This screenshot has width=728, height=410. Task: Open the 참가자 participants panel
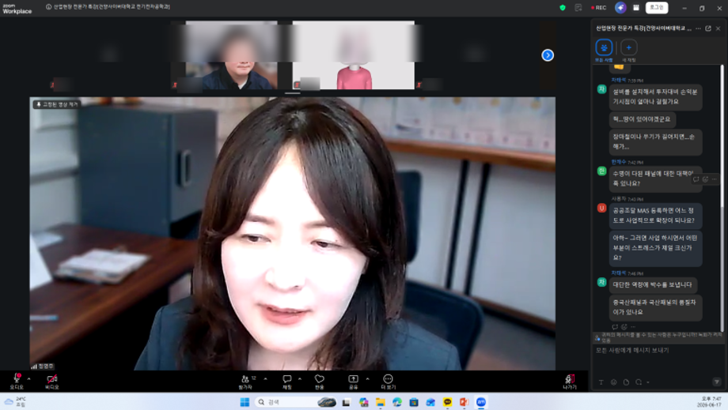pyautogui.click(x=245, y=382)
